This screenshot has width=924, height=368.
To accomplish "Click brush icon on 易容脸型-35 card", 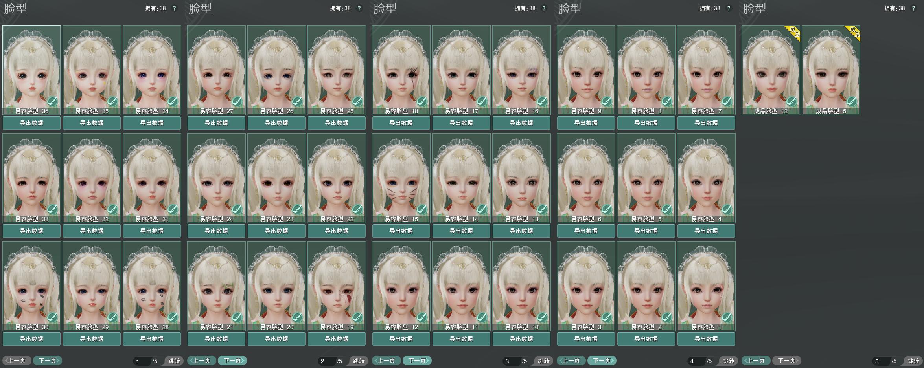I will click(112, 102).
